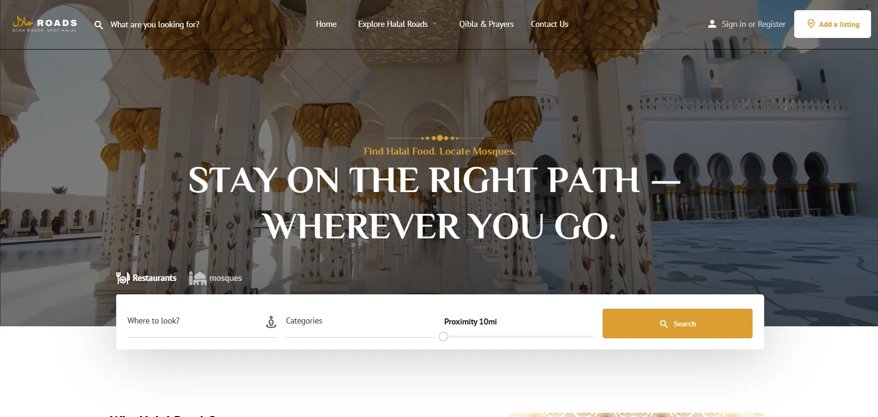This screenshot has width=878, height=417.
Task: Expand the Explore Halal Roads dropdown arrow
Action: 435,24
